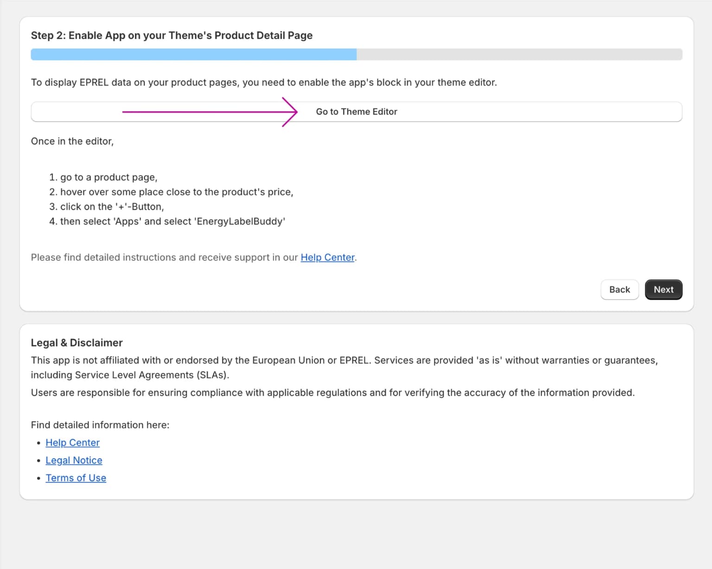This screenshot has width=712, height=569.
Task: Click the magenta arrow pointing to the button
Action: 209,112
